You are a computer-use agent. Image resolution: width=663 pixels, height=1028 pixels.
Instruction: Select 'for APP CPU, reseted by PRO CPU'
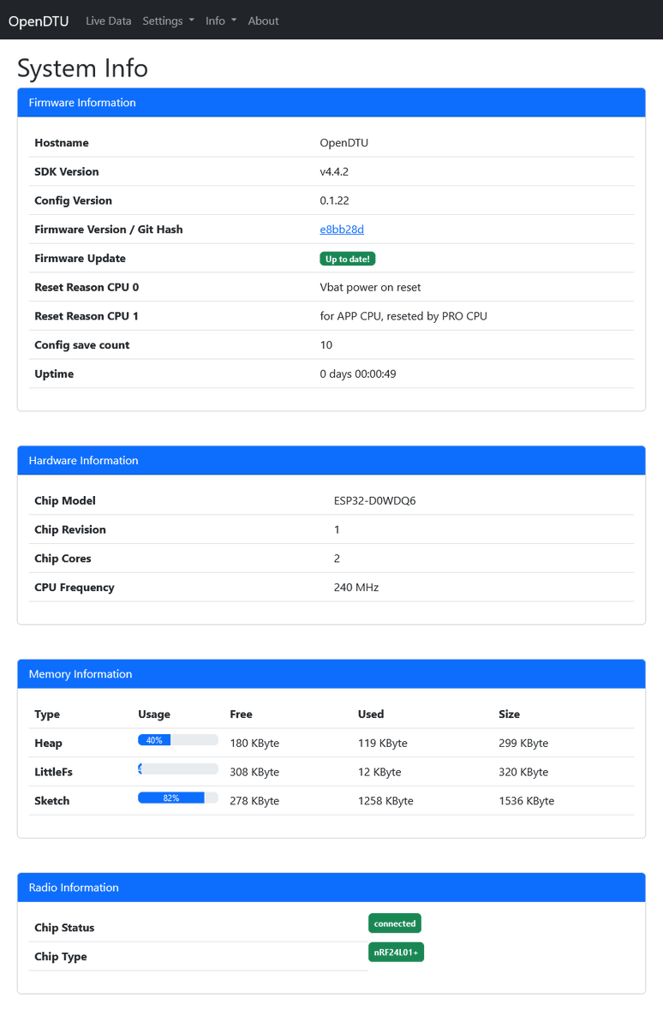pyautogui.click(x=403, y=316)
